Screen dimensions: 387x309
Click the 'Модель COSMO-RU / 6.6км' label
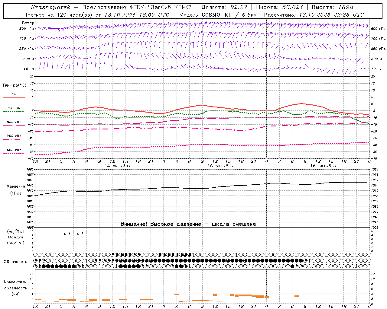pos(218,15)
